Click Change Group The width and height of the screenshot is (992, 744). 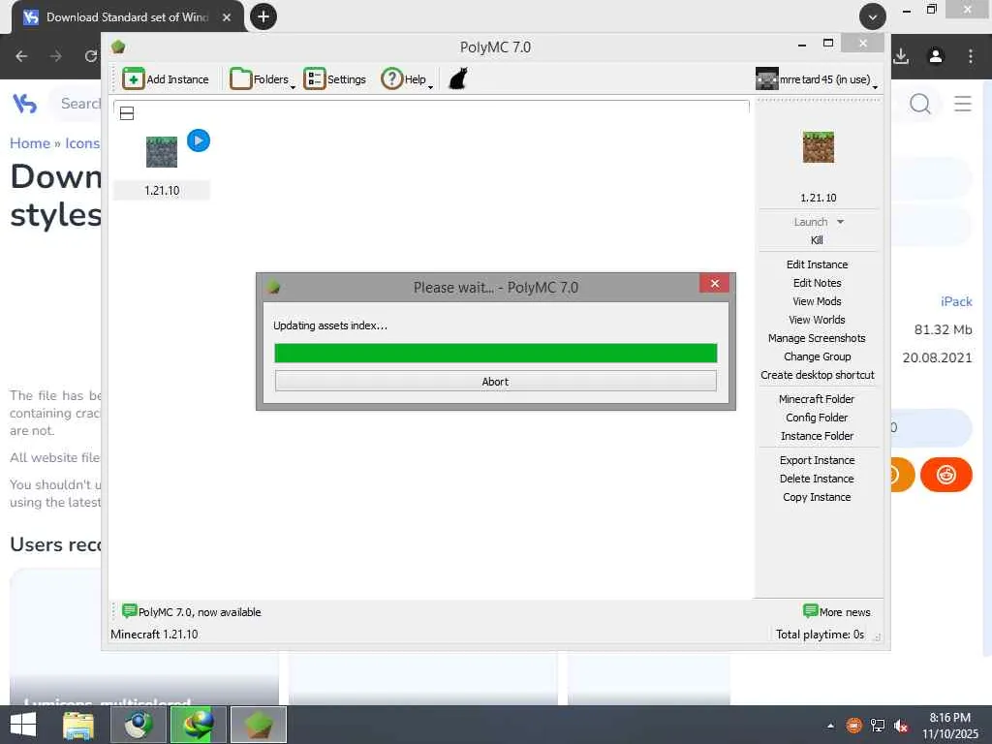817,356
